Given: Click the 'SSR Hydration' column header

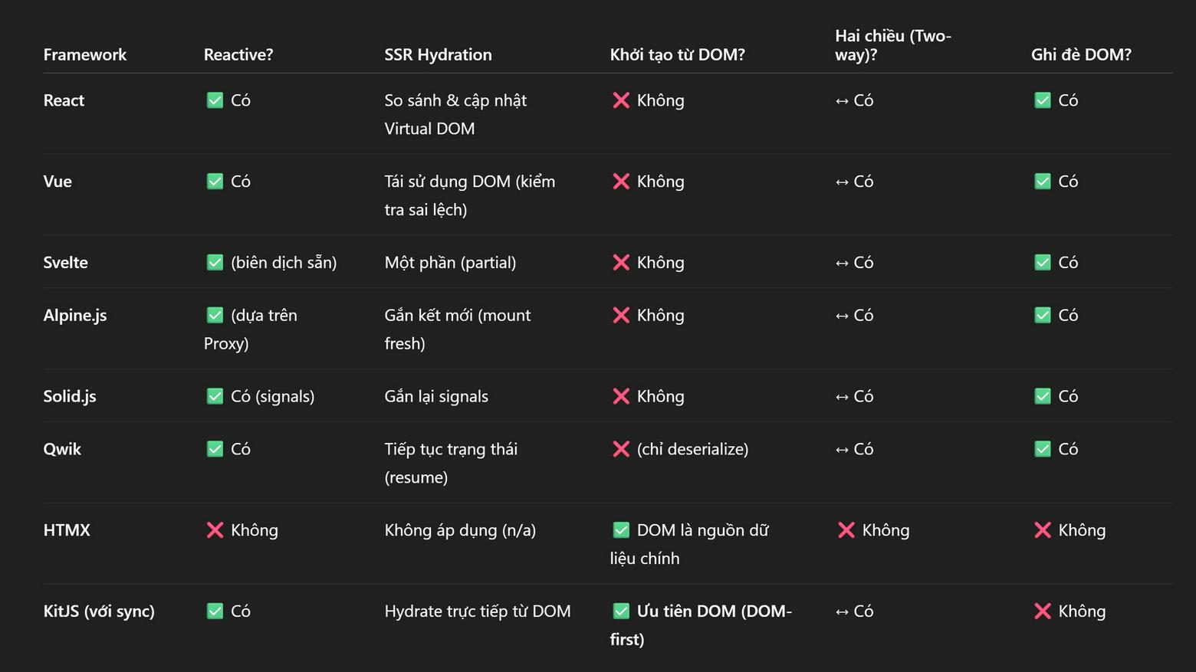Looking at the screenshot, I should click(x=438, y=54).
